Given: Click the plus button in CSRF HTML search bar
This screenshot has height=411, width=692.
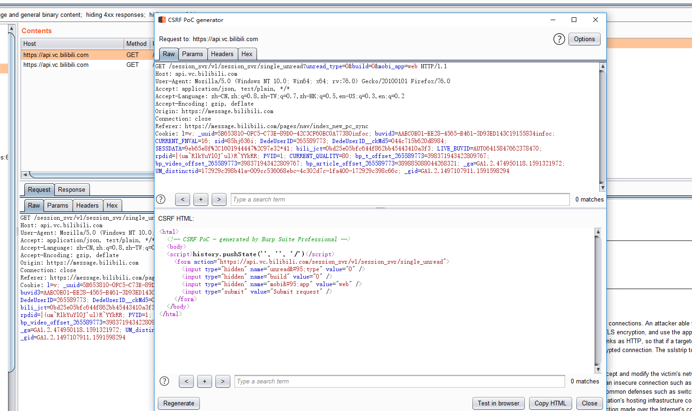Looking at the screenshot, I should [205, 382].
